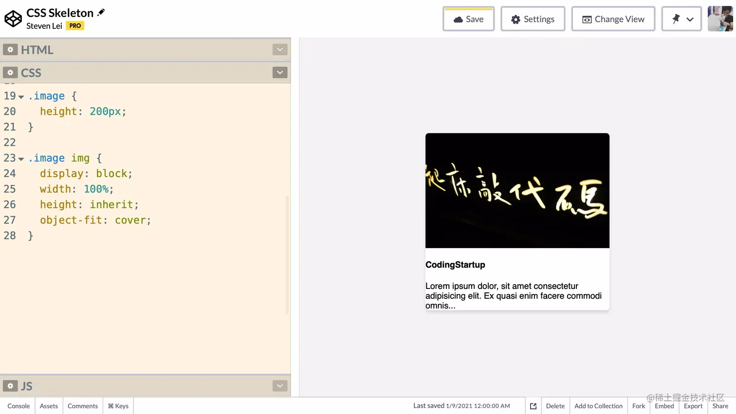Open the Console panel

pos(18,405)
